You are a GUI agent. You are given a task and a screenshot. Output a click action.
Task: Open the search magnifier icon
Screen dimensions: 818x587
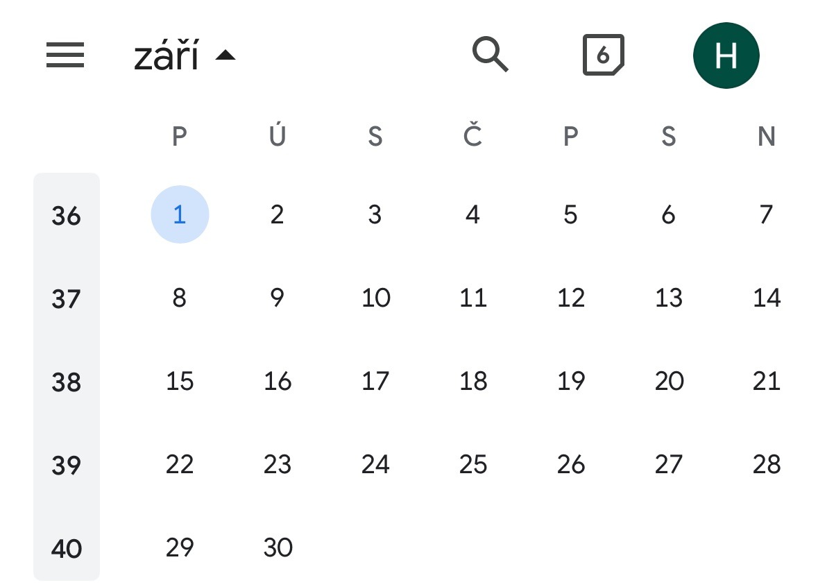point(490,55)
